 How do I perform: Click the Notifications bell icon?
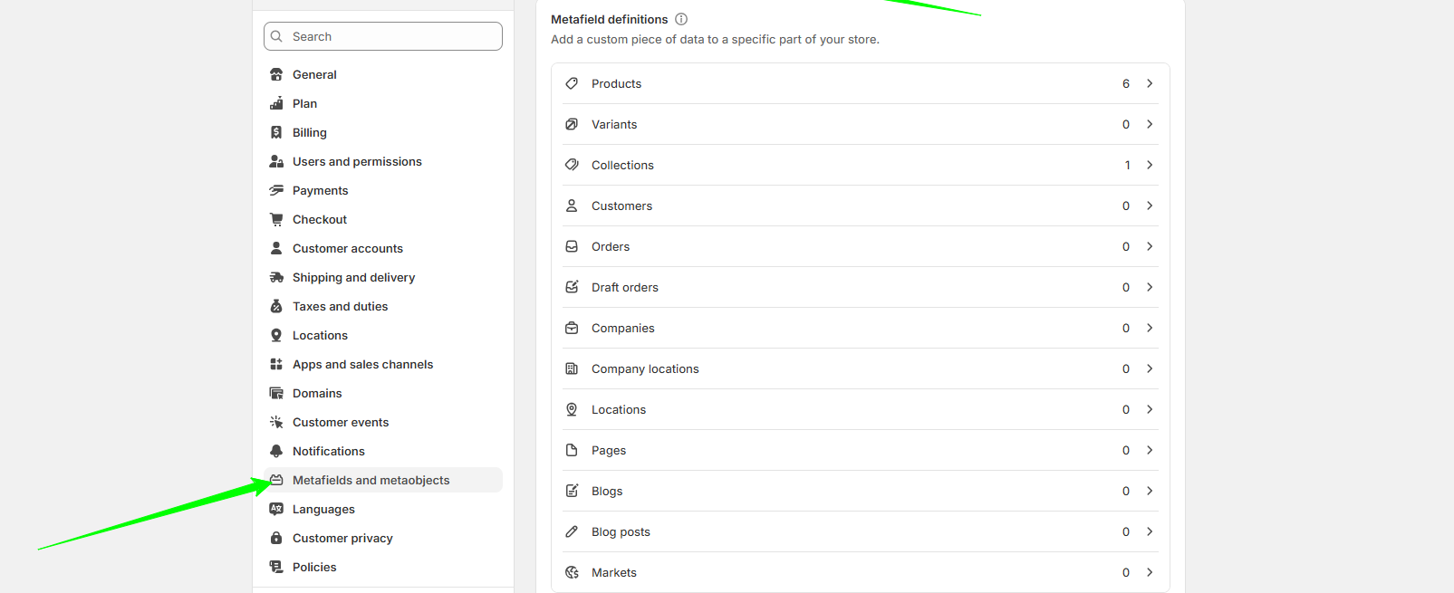tap(276, 451)
